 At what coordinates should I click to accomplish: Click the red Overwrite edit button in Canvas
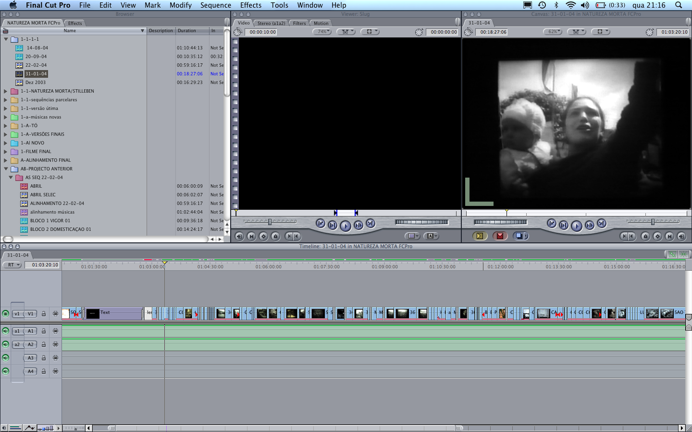[x=500, y=236]
